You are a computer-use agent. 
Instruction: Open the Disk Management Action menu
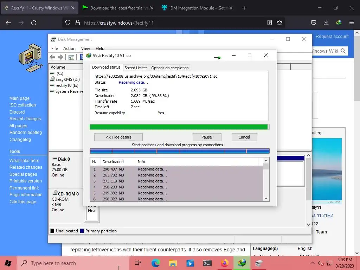pos(69,49)
